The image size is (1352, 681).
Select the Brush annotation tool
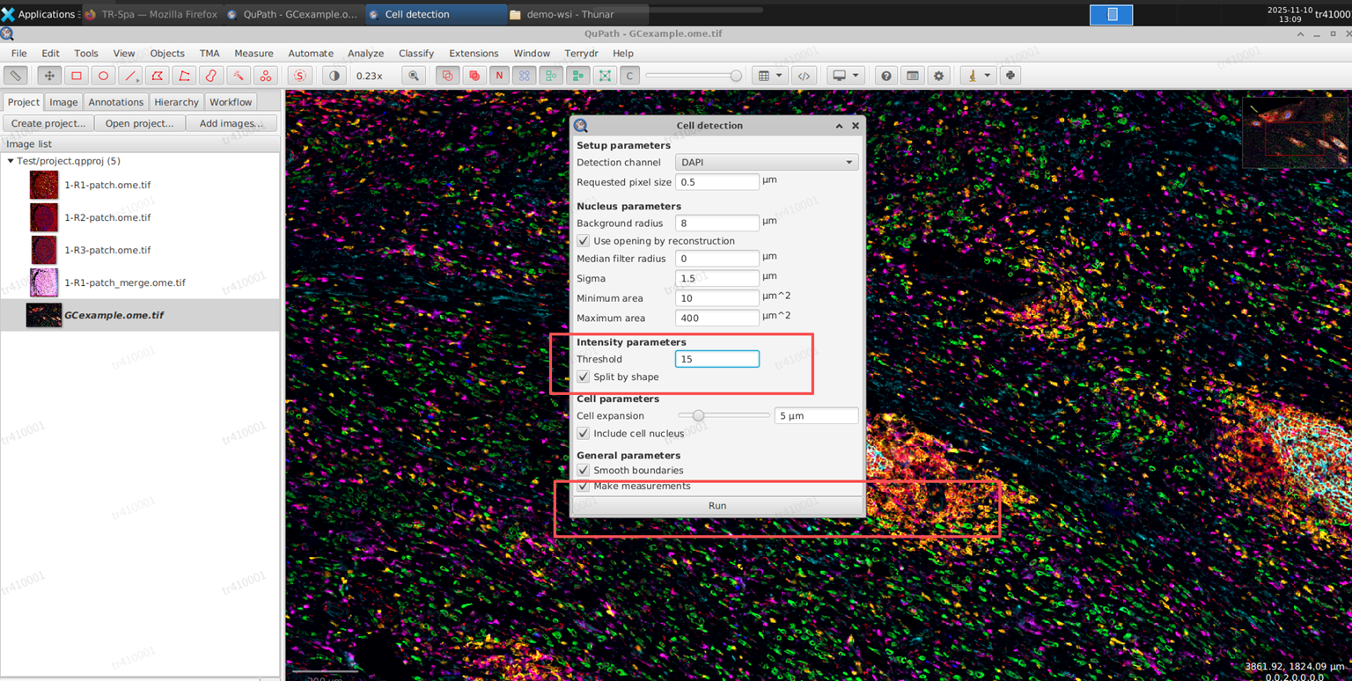[211, 76]
